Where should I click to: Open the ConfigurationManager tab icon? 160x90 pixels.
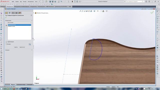13,13
